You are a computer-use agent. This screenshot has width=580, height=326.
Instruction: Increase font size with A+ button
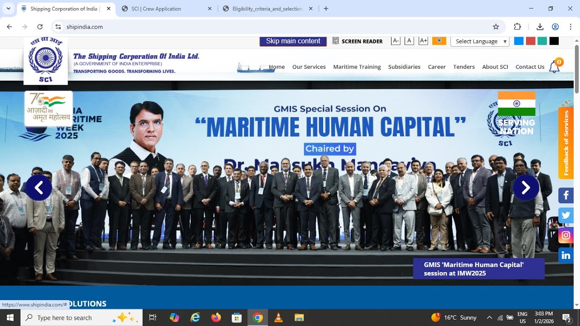[x=423, y=41]
